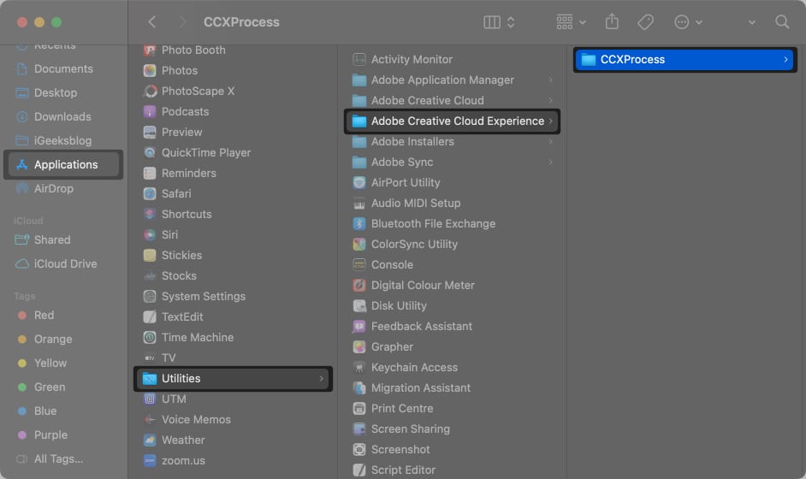Viewport: 806px width, 479px height.
Task: Expand Adobe Application Manager folder chevron
Action: coord(550,80)
